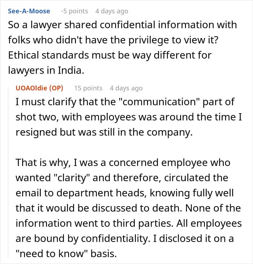Click the "need to know" phrase
The width and height of the screenshot is (253, 264).
click(x=52, y=254)
